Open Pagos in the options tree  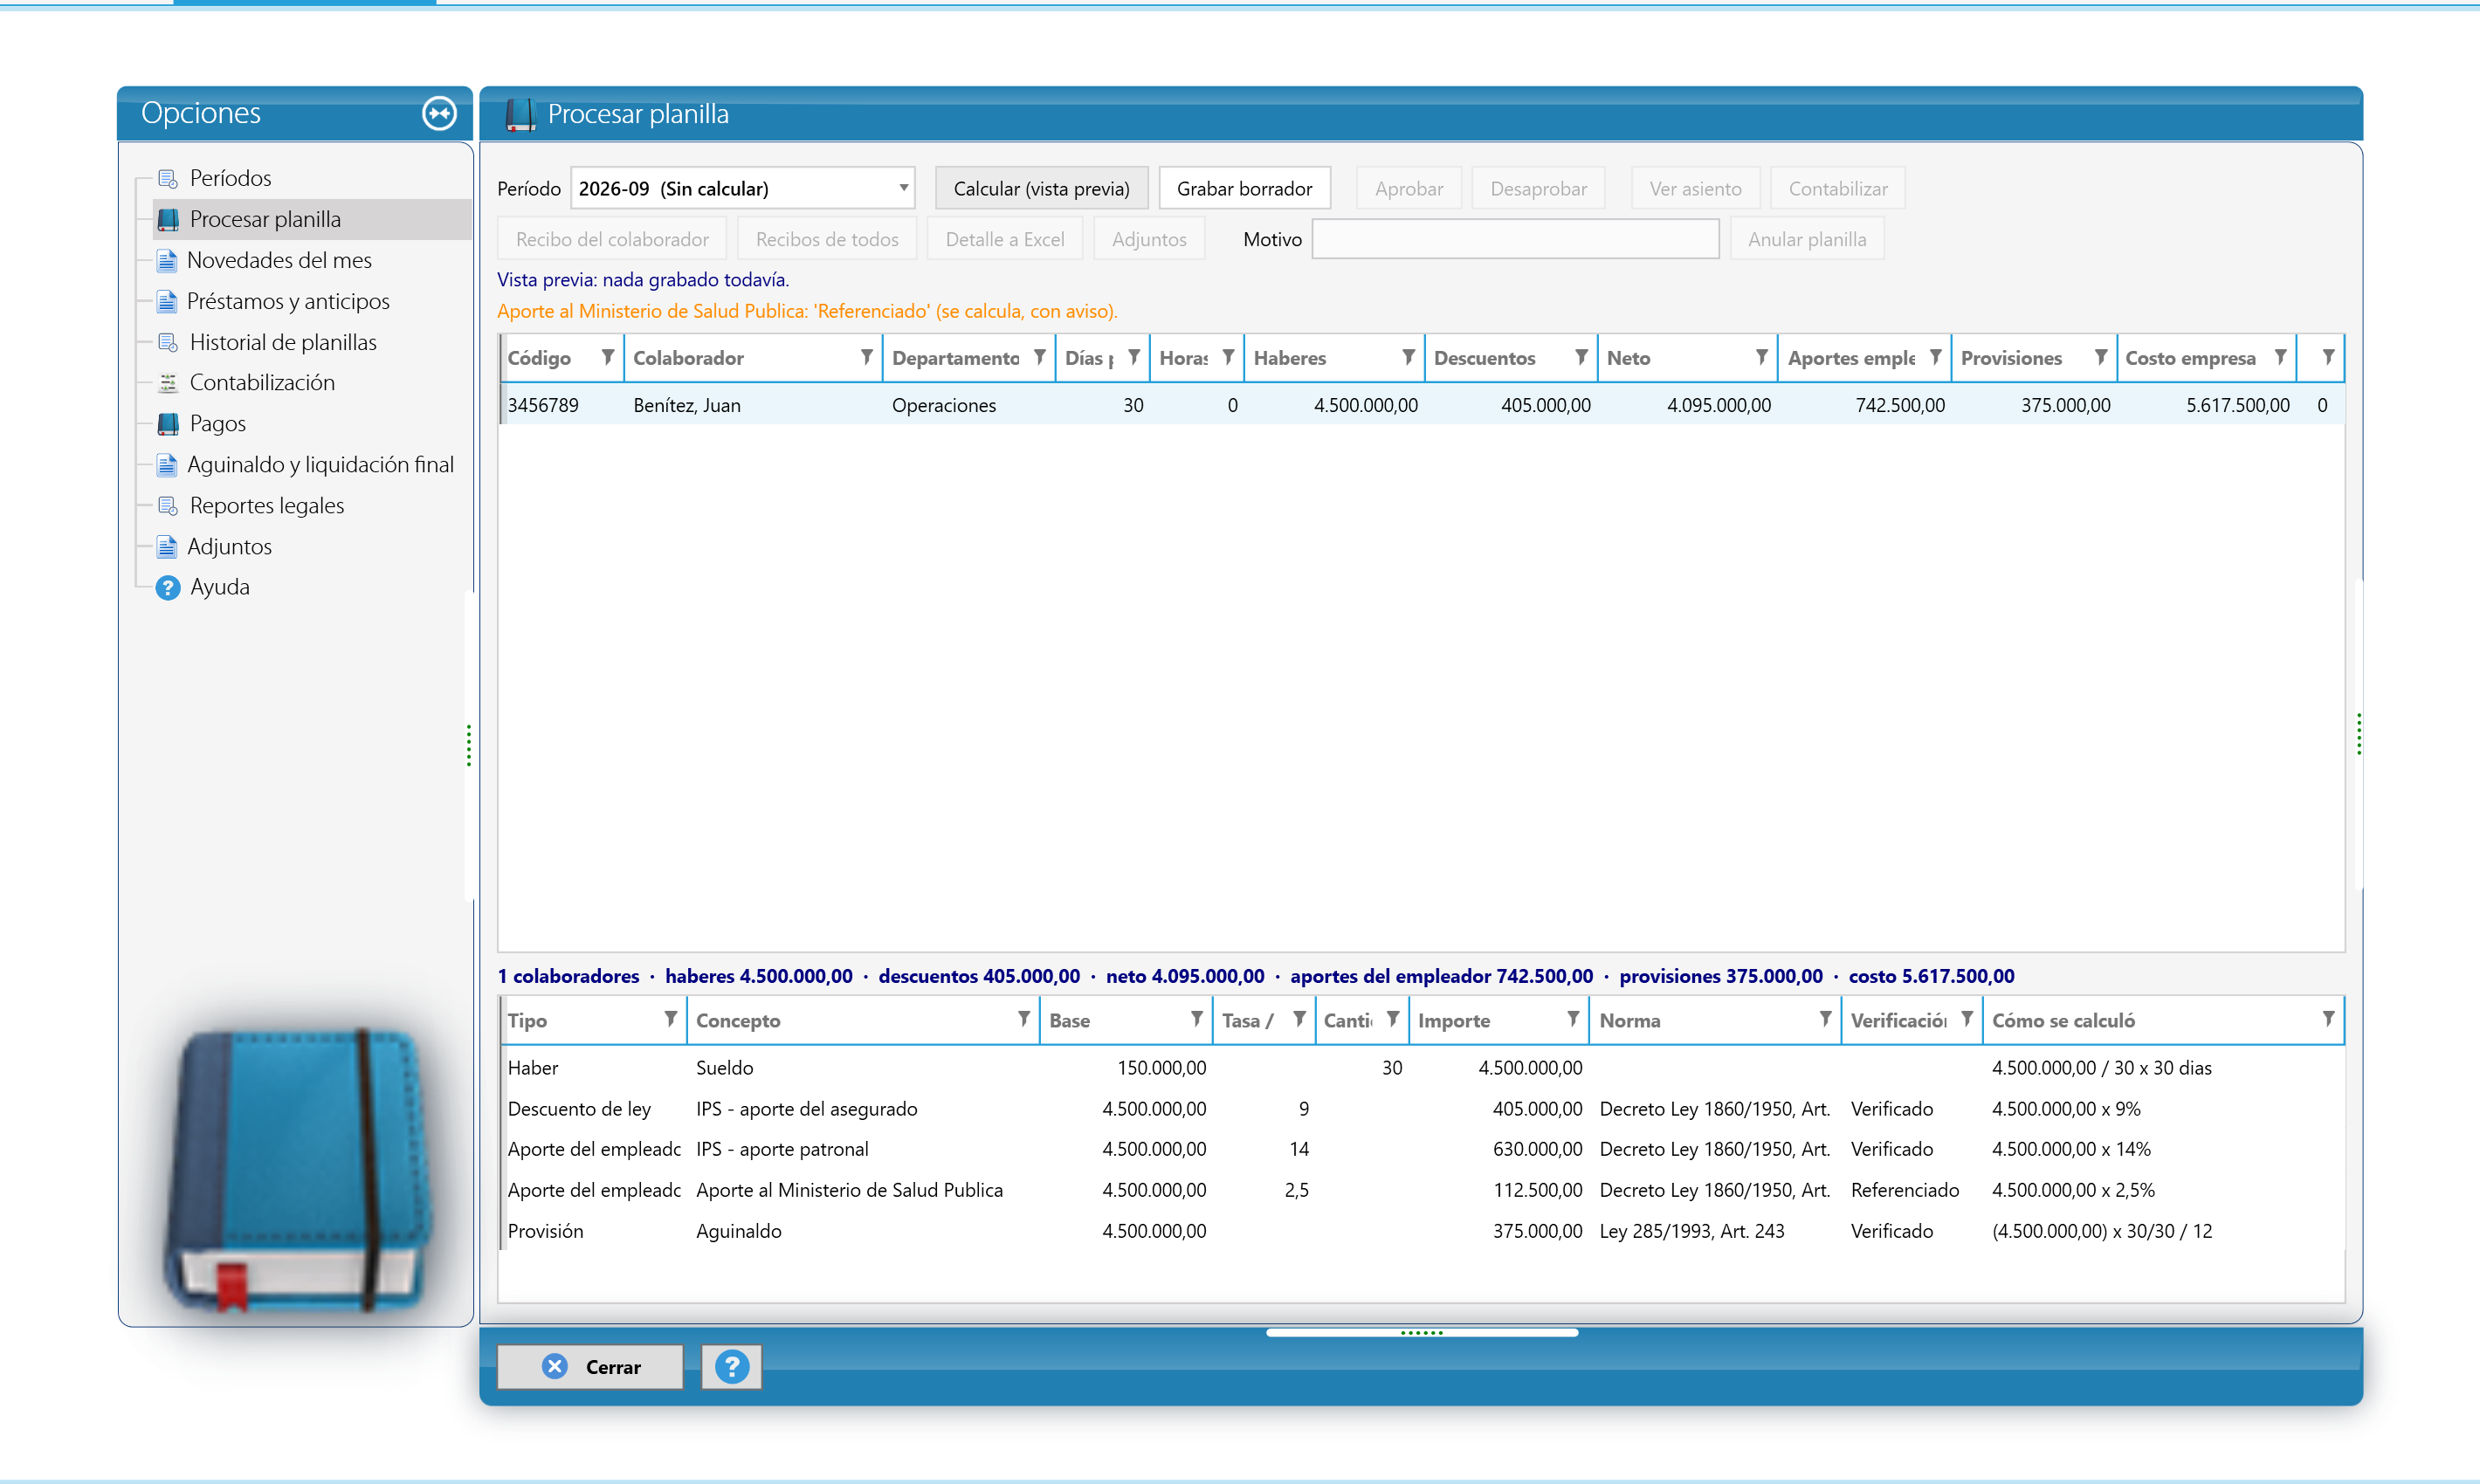click(217, 423)
